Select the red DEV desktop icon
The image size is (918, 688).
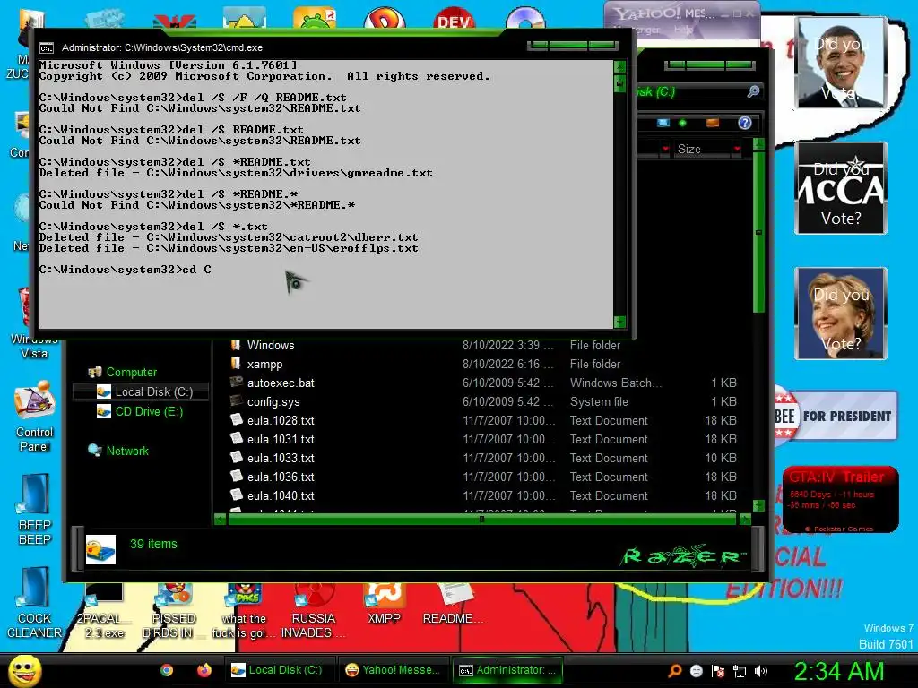point(455,19)
